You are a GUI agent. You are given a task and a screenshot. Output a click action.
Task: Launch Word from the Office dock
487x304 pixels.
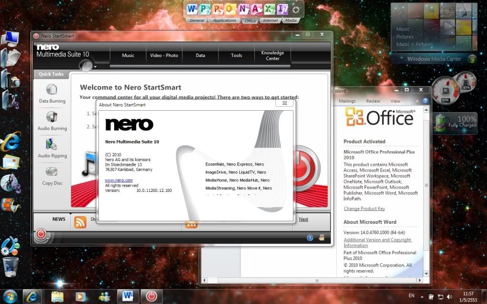[x=192, y=9]
